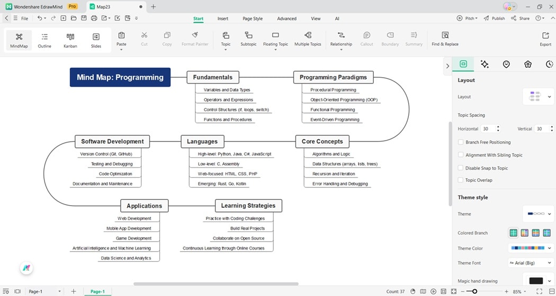The image size is (556, 296).
Task: Switch to Outline view mode
Action: (x=44, y=40)
